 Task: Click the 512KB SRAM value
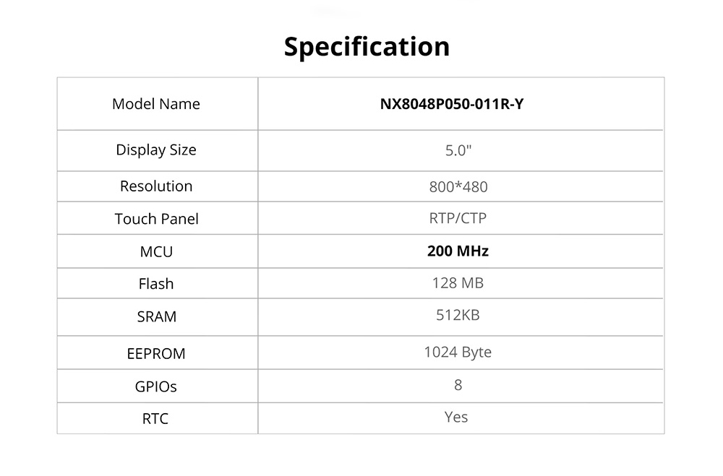click(458, 315)
